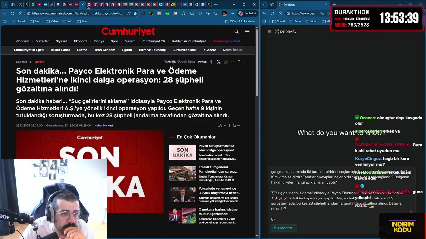Open the Favorites star-list icon in toolbar

click(200, 13)
